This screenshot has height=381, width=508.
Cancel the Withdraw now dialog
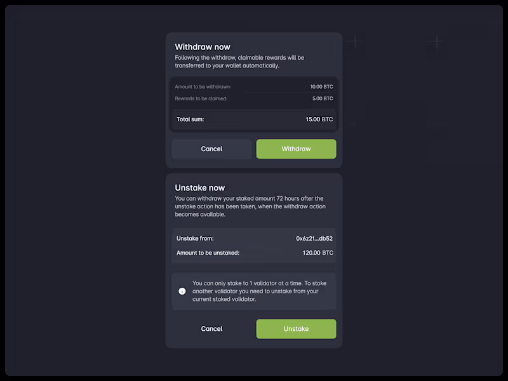coord(211,149)
